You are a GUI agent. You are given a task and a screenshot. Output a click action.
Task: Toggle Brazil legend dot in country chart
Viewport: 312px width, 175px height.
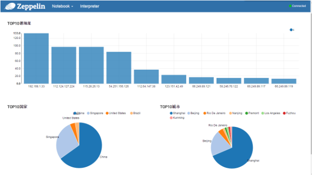[131, 113]
